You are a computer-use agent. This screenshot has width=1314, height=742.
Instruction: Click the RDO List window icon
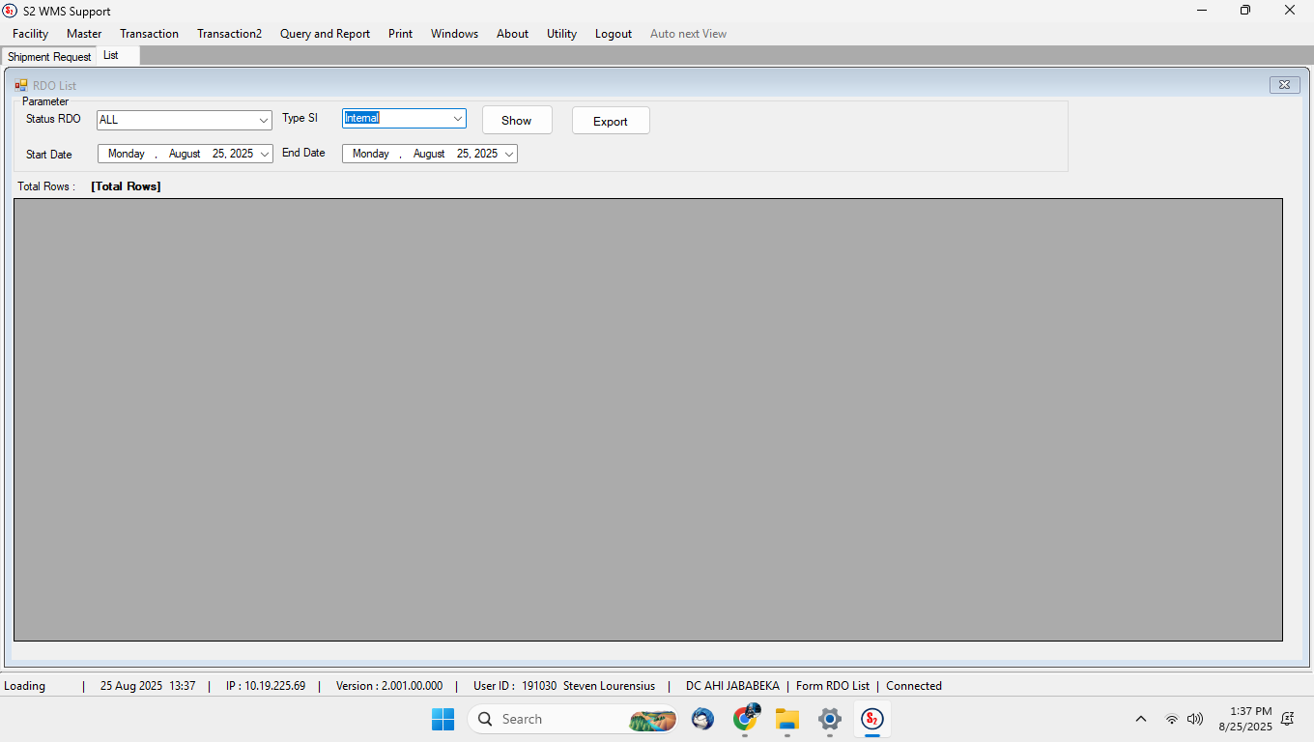pyautogui.click(x=21, y=85)
